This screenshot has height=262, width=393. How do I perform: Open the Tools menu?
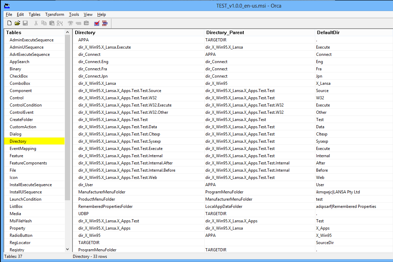[74, 14]
